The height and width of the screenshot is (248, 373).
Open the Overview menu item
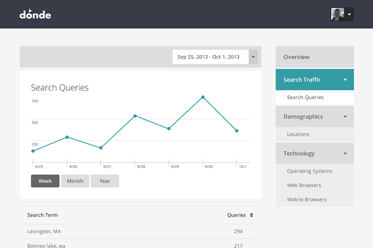[x=314, y=57]
